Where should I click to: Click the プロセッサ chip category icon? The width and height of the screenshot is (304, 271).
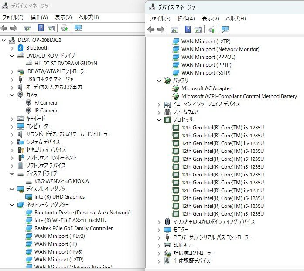167,120
